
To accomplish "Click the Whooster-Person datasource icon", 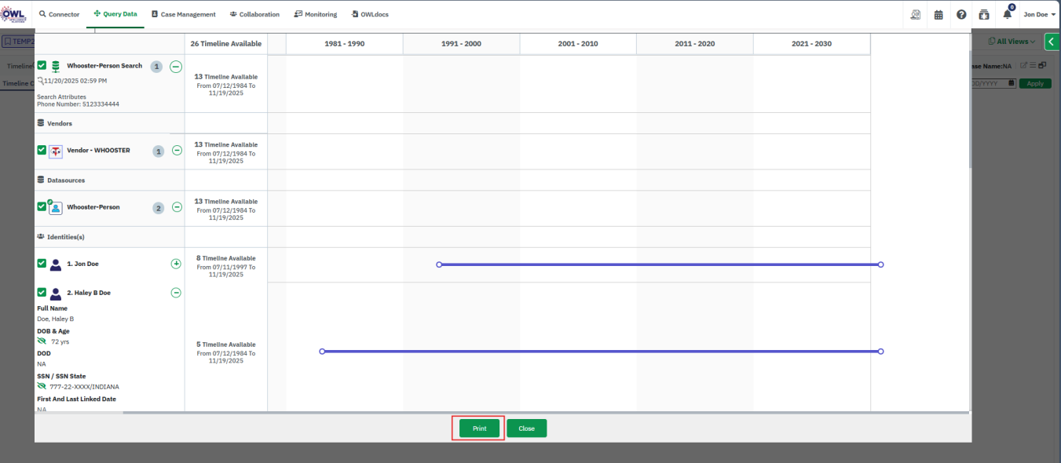I will [x=56, y=208].
